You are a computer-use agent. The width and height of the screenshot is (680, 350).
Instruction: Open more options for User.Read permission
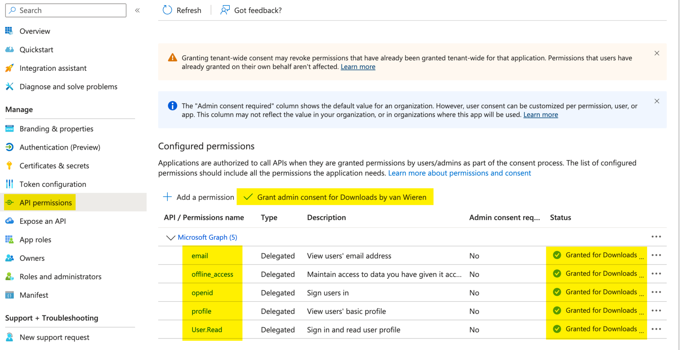[656, 329]
